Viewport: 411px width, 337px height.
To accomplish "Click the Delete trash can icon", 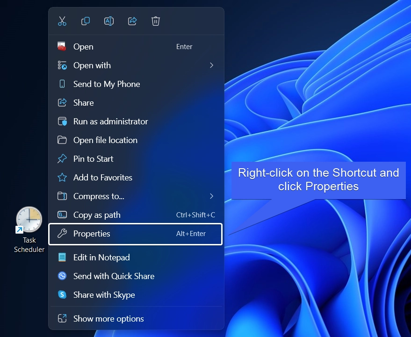I will pos(156,21).
